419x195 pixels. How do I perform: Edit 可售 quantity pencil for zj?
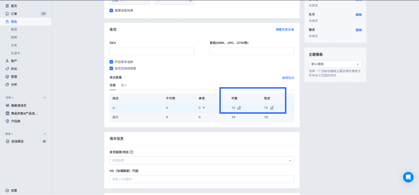(x=239, y=108)
